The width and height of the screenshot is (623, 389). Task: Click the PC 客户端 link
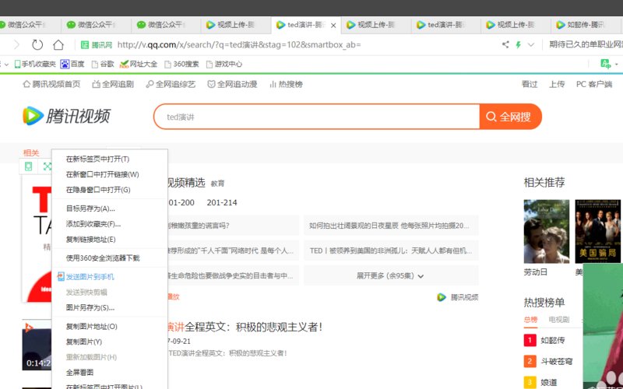[594, 84]
